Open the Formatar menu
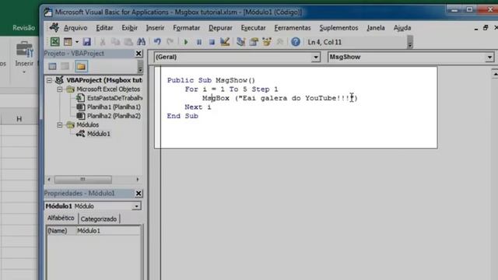 (x=187, y=28)
